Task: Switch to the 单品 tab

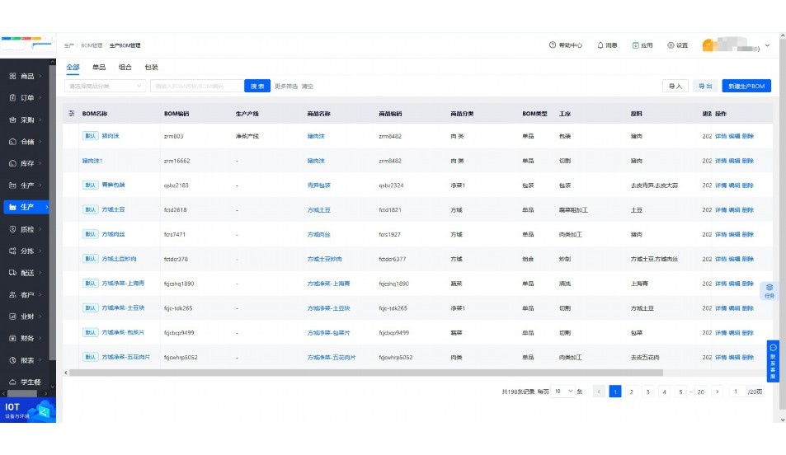Action: tap(99, 67)
